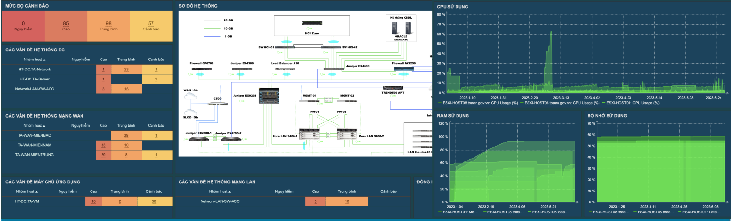Click 16 Trung bình in the hệ thống DC table
731x221 pixels.
tap(126, 89)
